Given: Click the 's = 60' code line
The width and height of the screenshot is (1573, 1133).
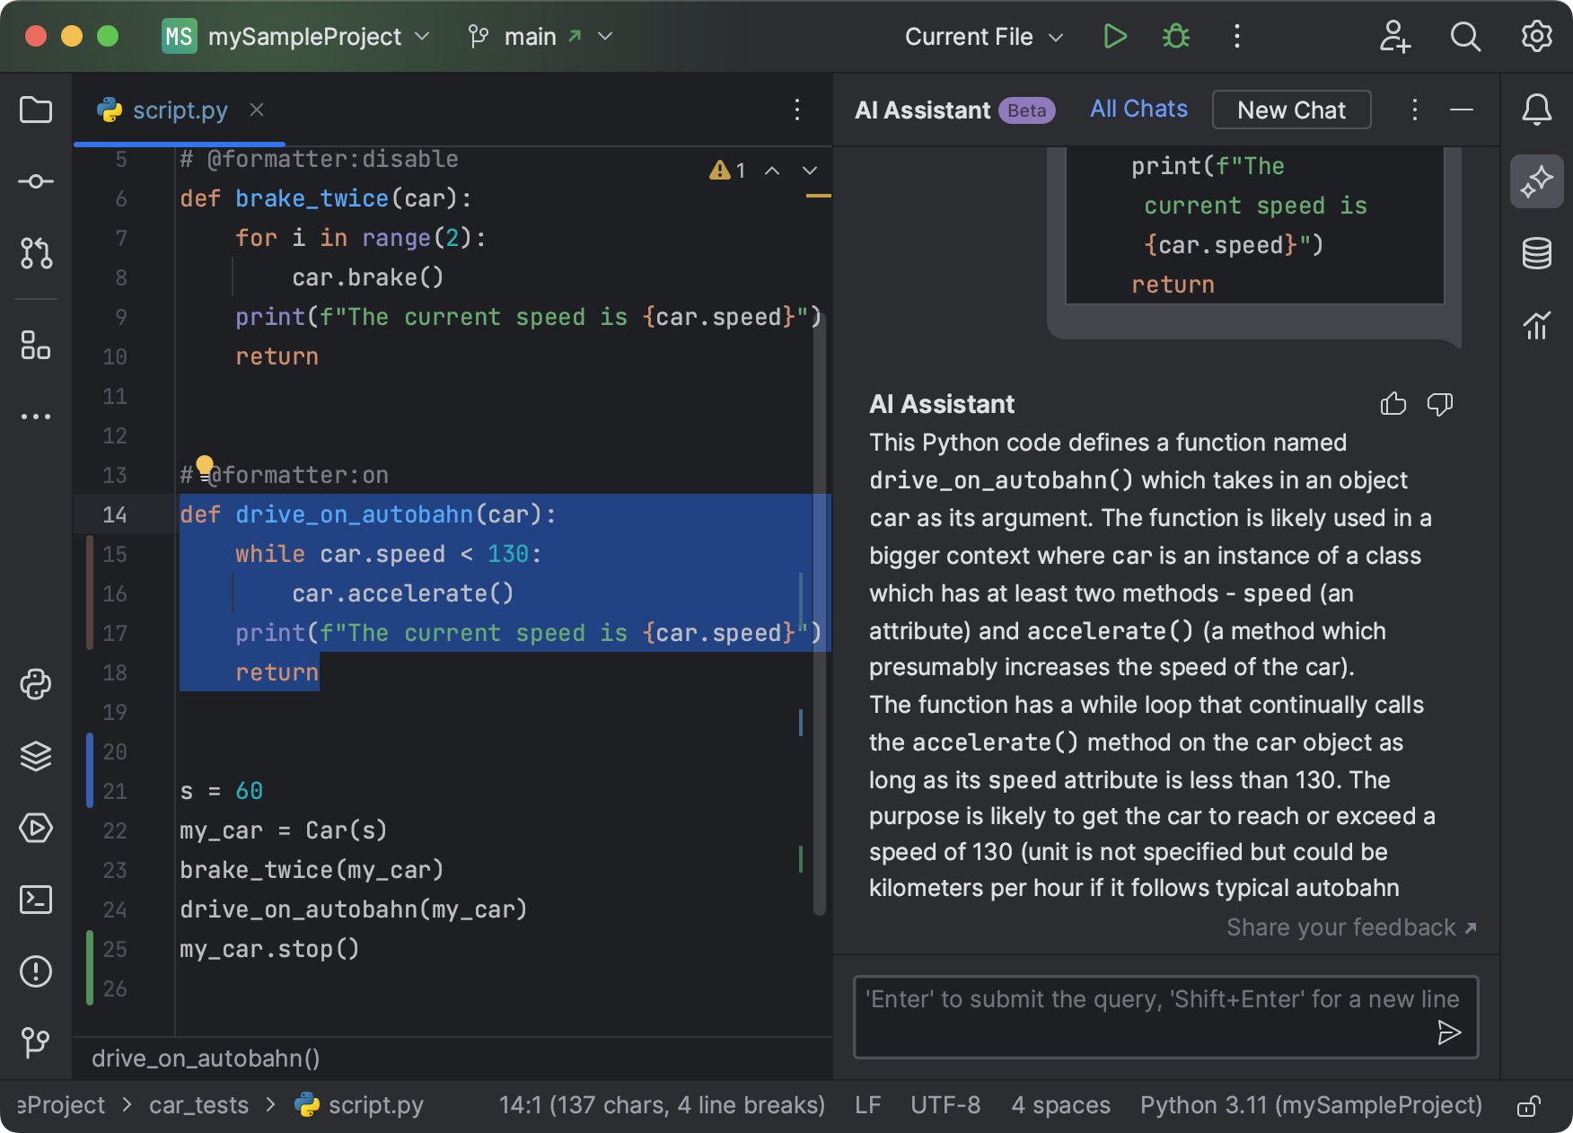Looking at the screenshot, I should pyautogui.click(x=221, y=791).
